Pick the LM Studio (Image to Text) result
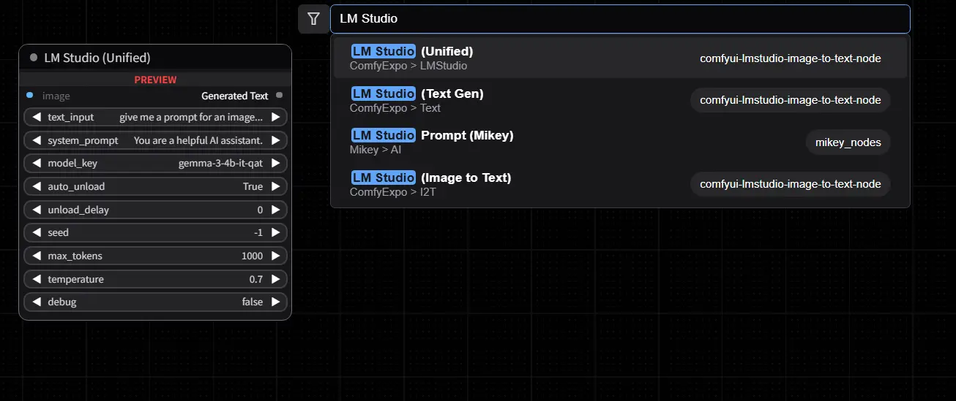 tap(620, 185)
